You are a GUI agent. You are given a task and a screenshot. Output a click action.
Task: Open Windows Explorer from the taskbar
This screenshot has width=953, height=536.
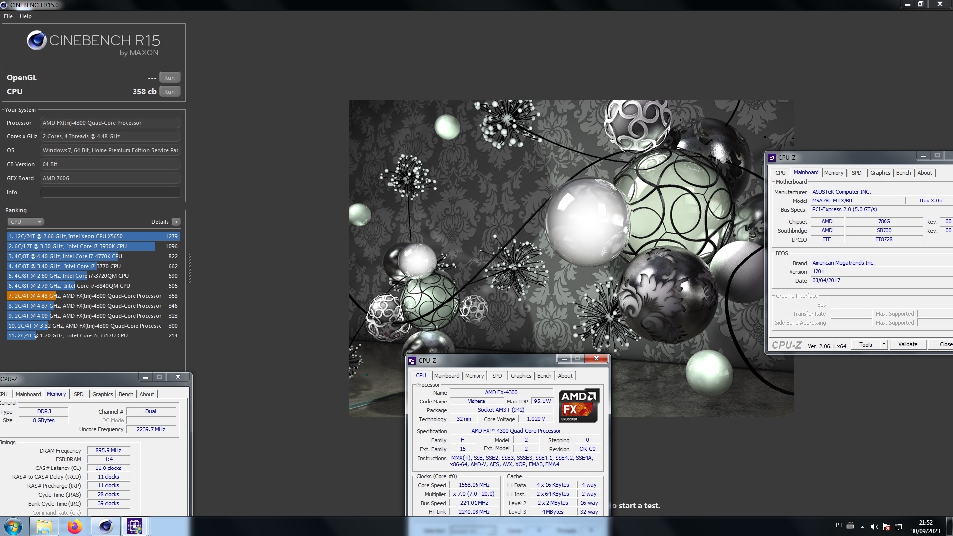(44, 526)
